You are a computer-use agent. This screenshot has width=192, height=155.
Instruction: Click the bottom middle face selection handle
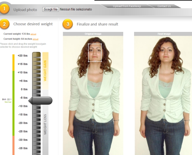pyautogui.click(x=95, y=62)
